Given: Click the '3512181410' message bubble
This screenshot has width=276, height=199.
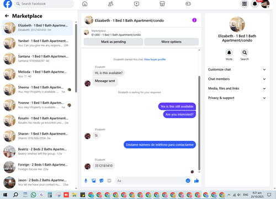Looking at the screenshot, I should 104,165.
